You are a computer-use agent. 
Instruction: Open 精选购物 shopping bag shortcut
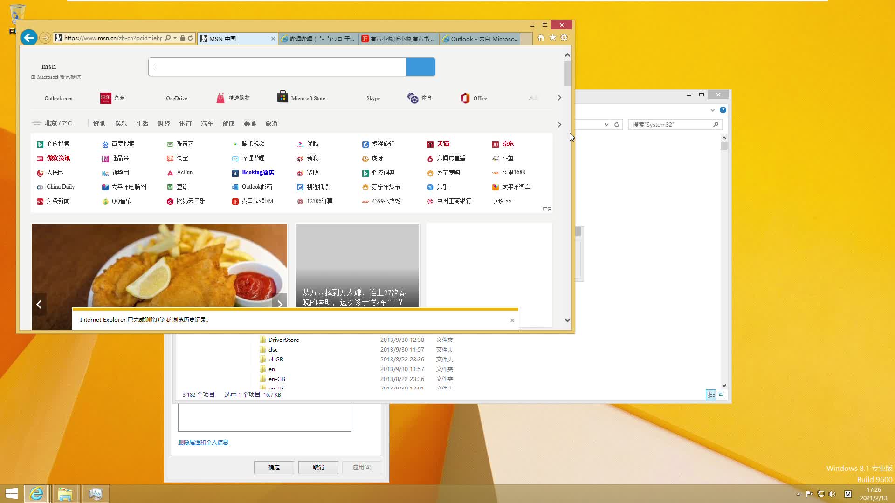[233, 98]
